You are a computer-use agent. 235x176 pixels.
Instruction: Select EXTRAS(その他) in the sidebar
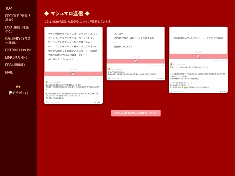click(x=18, y=50)
